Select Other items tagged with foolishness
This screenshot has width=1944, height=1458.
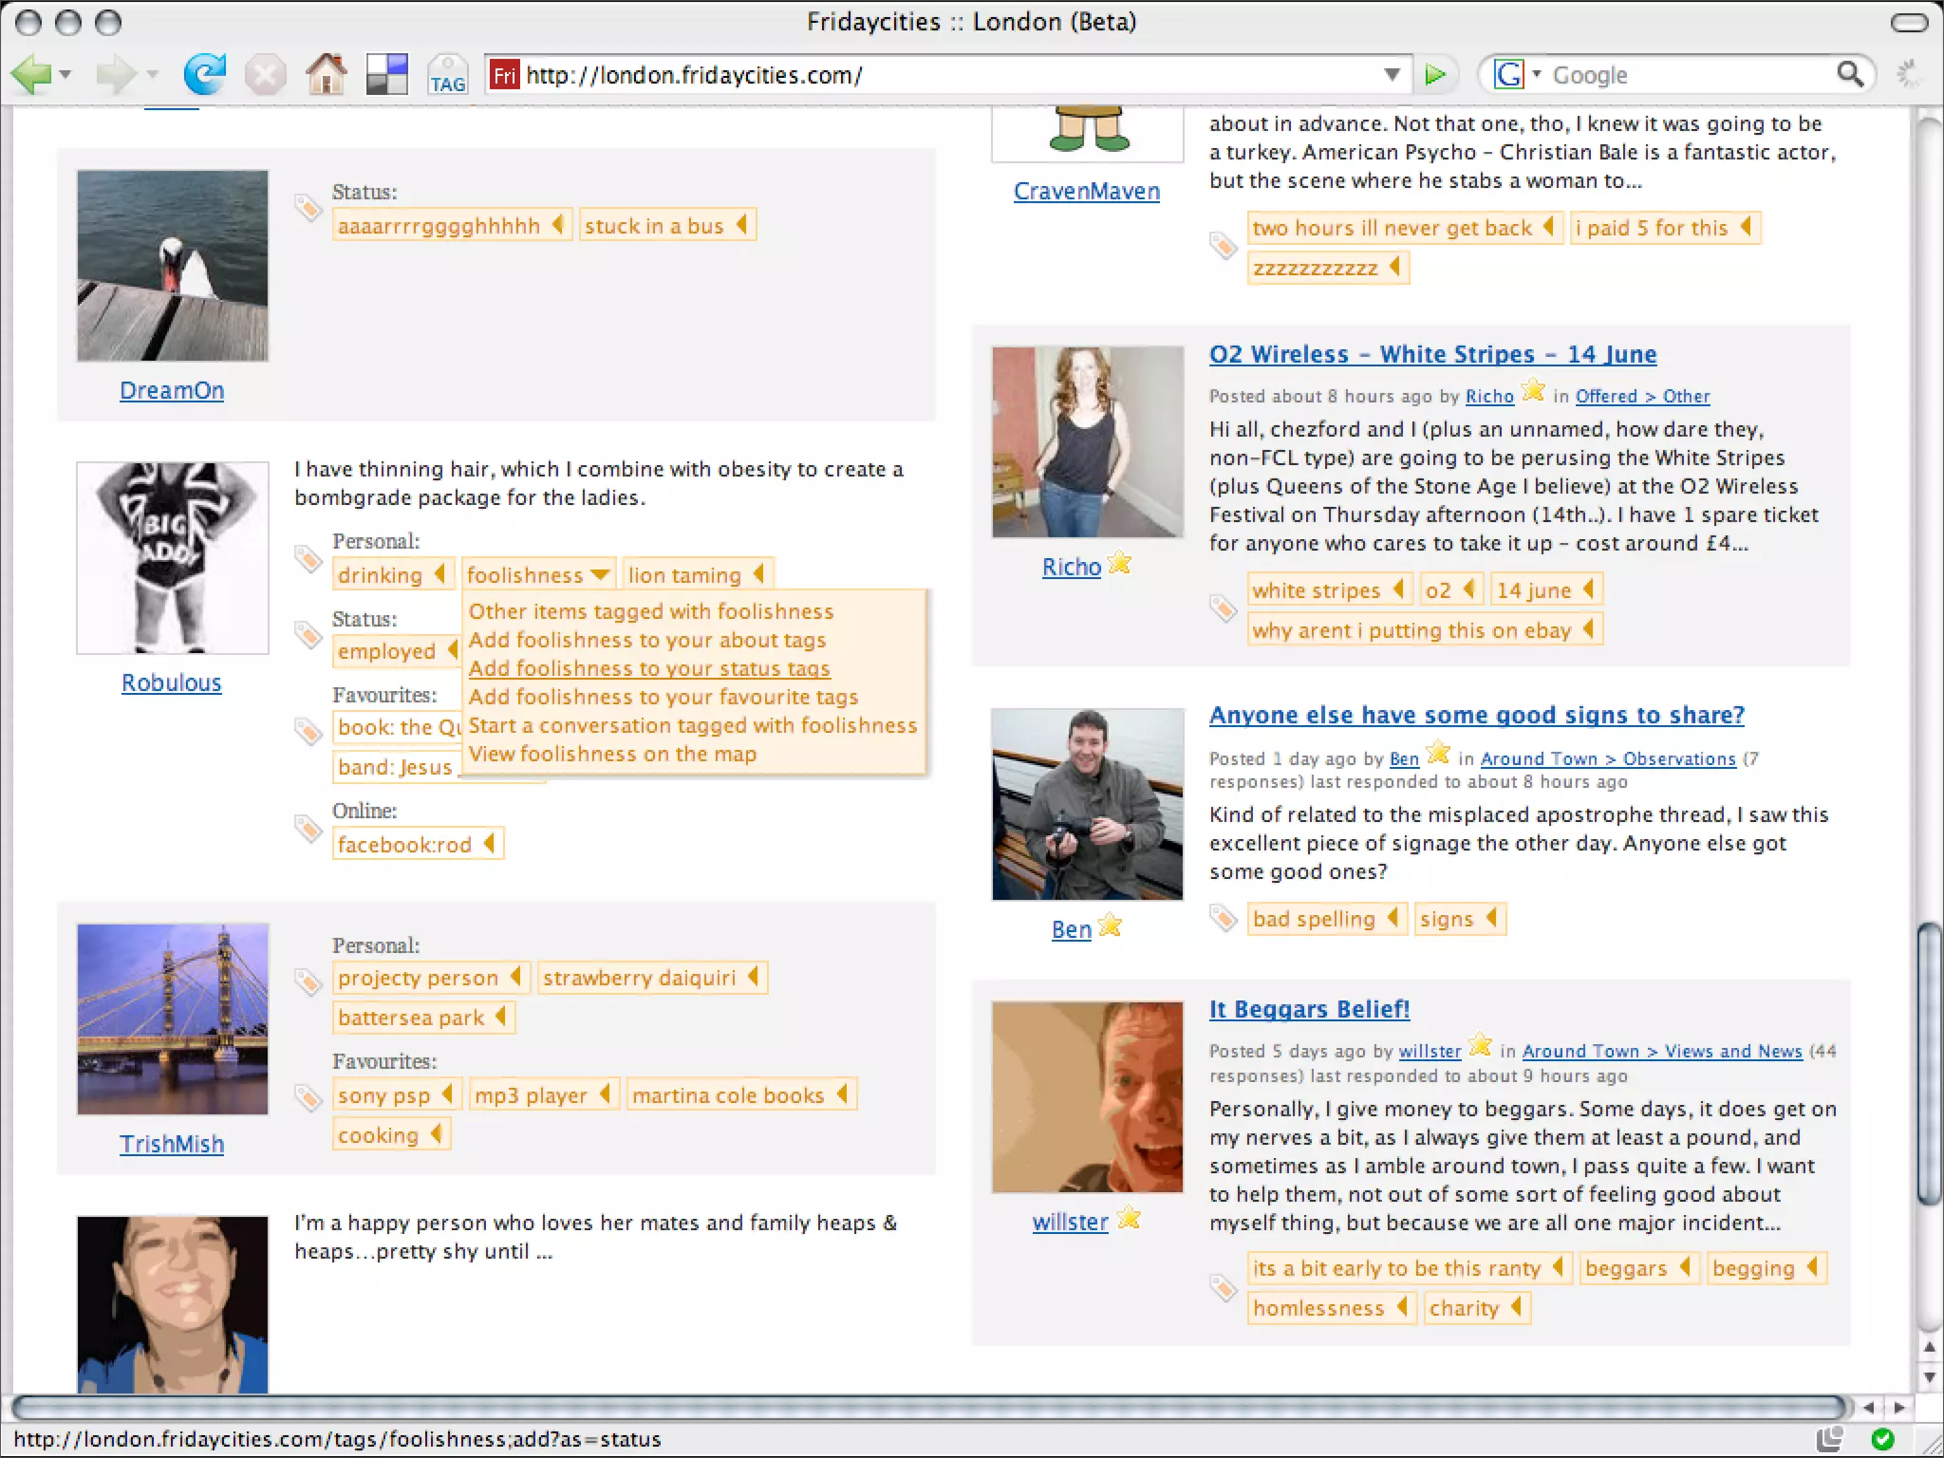point(651,611)
